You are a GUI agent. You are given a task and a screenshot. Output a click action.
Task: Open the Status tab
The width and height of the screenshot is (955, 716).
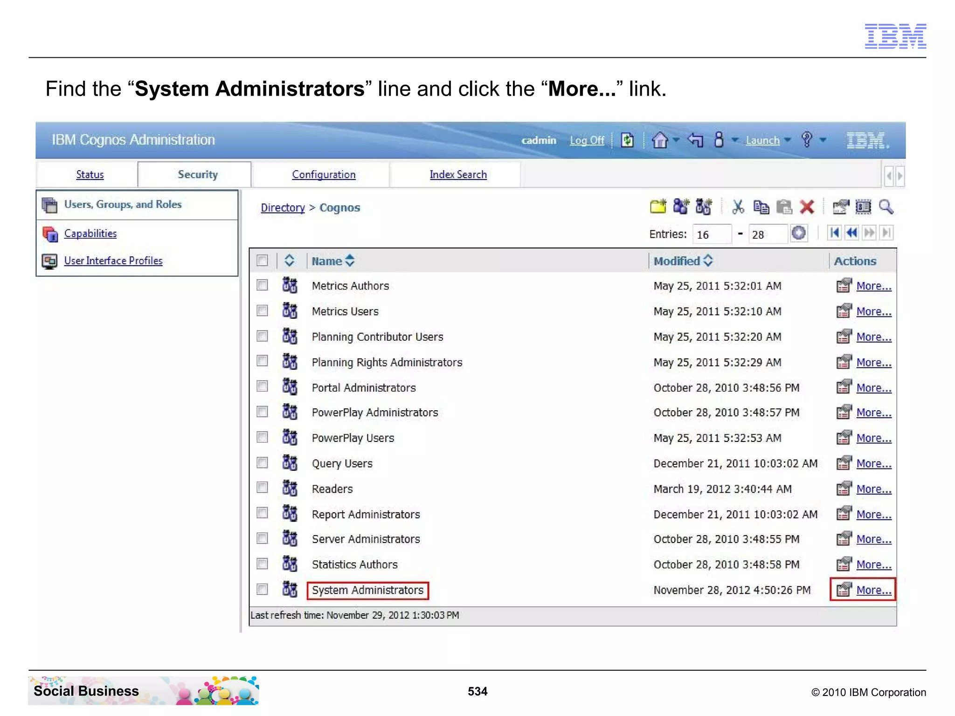tap(90, 174)
